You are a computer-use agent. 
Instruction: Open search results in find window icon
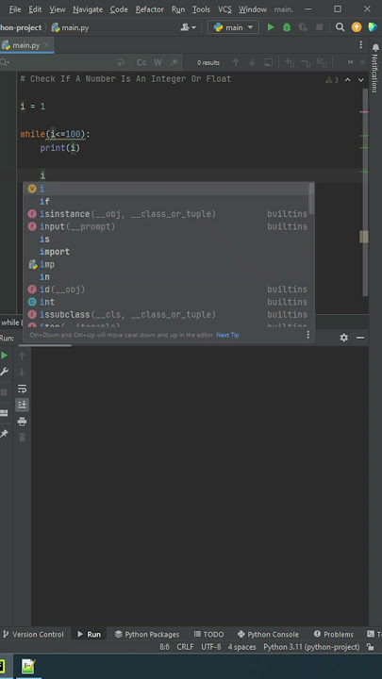pos(269,63)
